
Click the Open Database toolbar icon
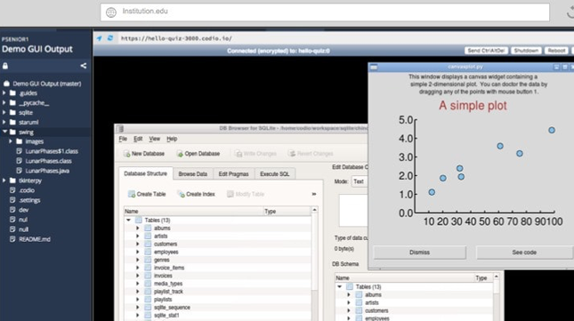tap(180, 154)
